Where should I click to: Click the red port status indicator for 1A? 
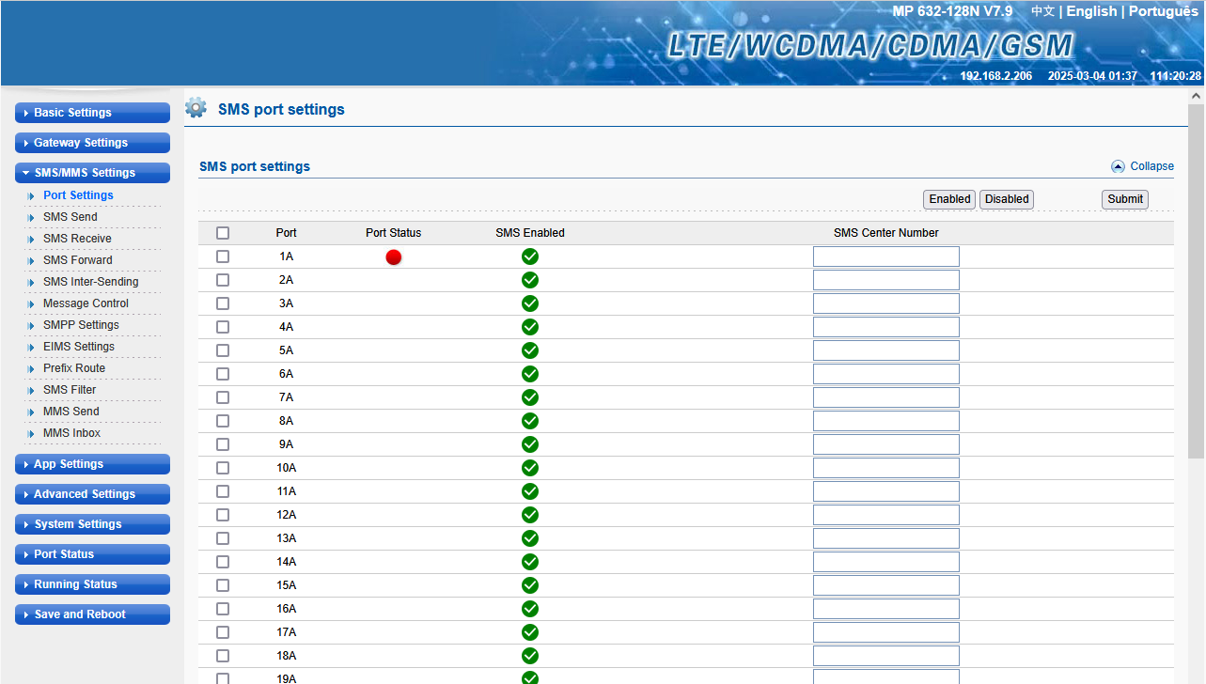pos(394,257)
